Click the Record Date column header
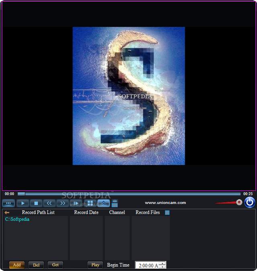The height and width of the screenshot is (271, 257). coord(86,212)
